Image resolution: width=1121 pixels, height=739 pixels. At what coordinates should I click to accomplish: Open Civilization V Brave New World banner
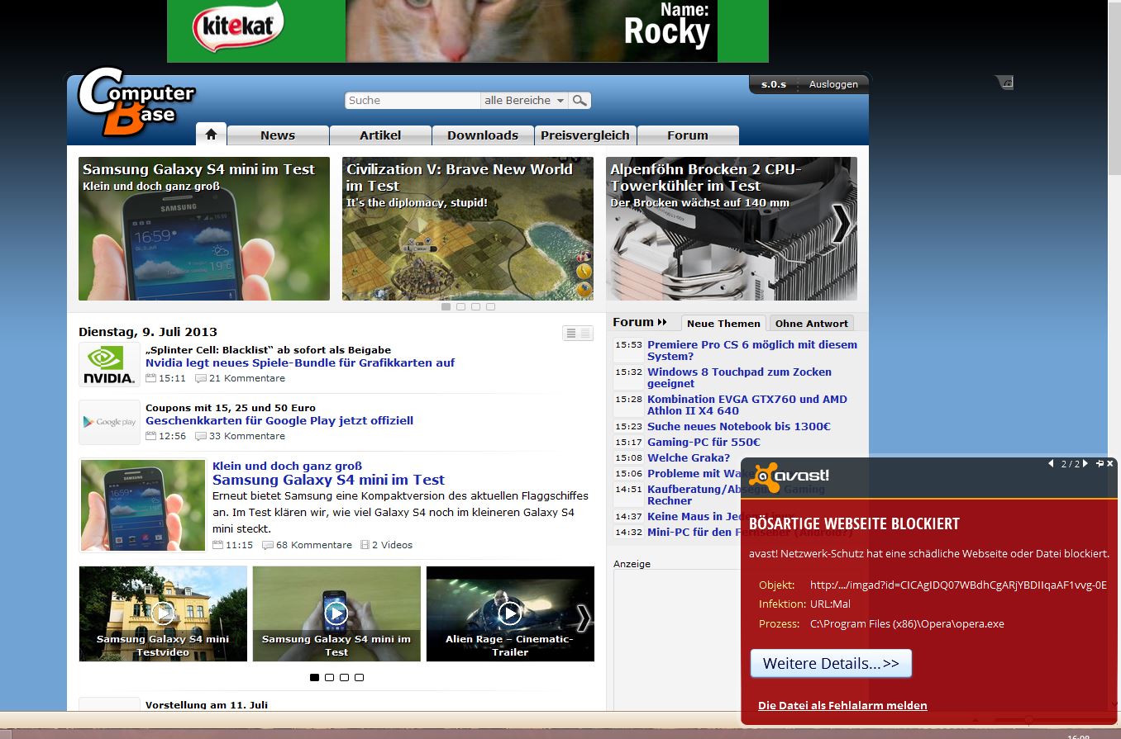pyautogui.click(x=468, y=229)
